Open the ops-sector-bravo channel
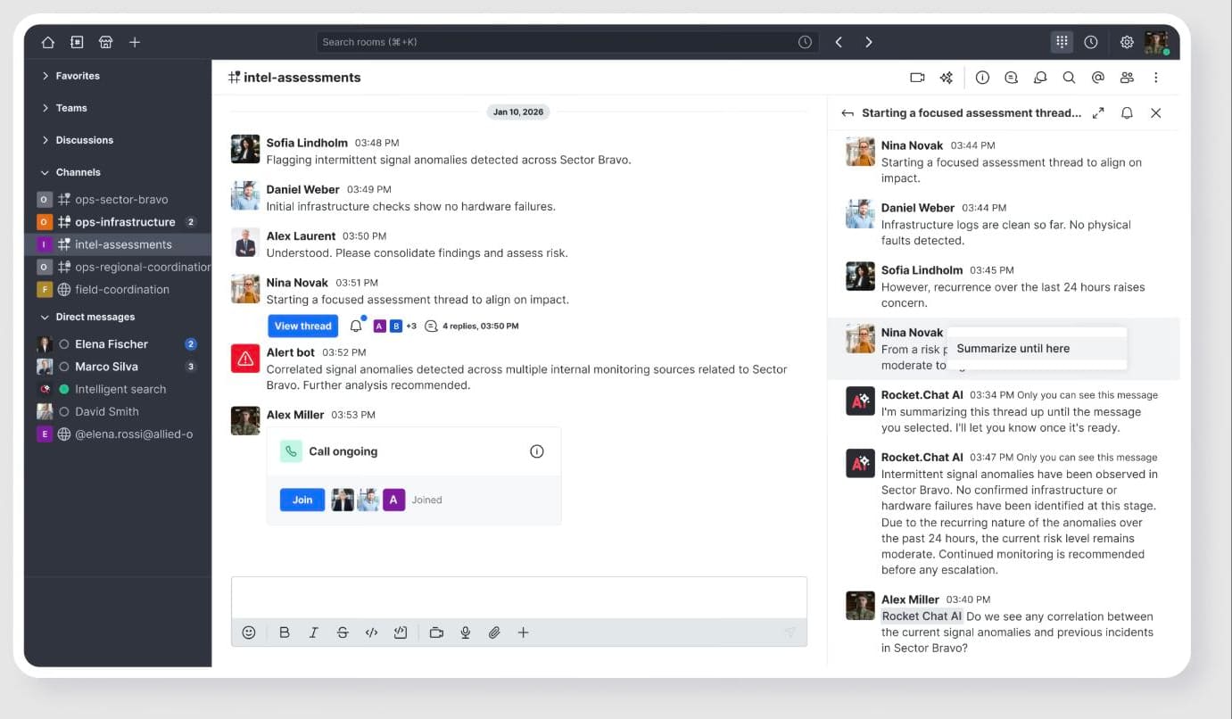1232x719 pixels. pos(118,200)
